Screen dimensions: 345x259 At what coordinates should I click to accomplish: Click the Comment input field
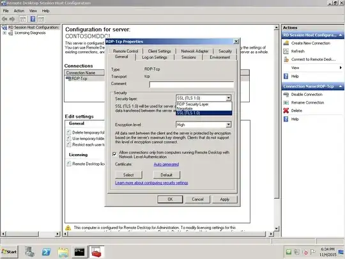192,84
